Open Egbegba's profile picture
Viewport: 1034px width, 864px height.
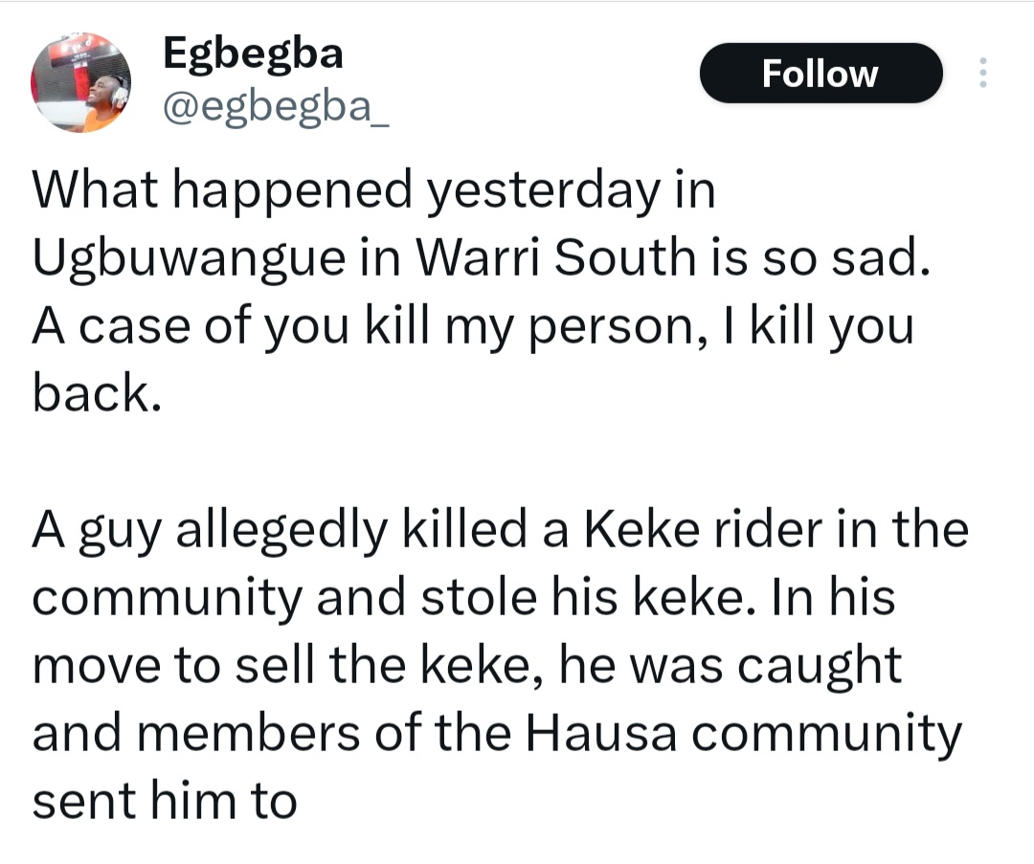point(80,81)
